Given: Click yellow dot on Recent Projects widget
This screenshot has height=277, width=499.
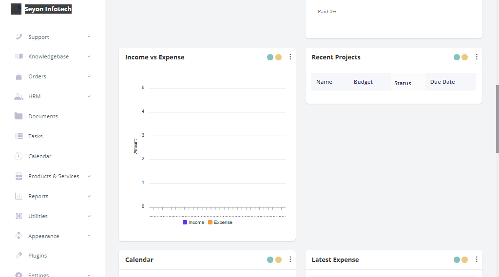Looking at the screenshot, I should [x=464, y=57].
